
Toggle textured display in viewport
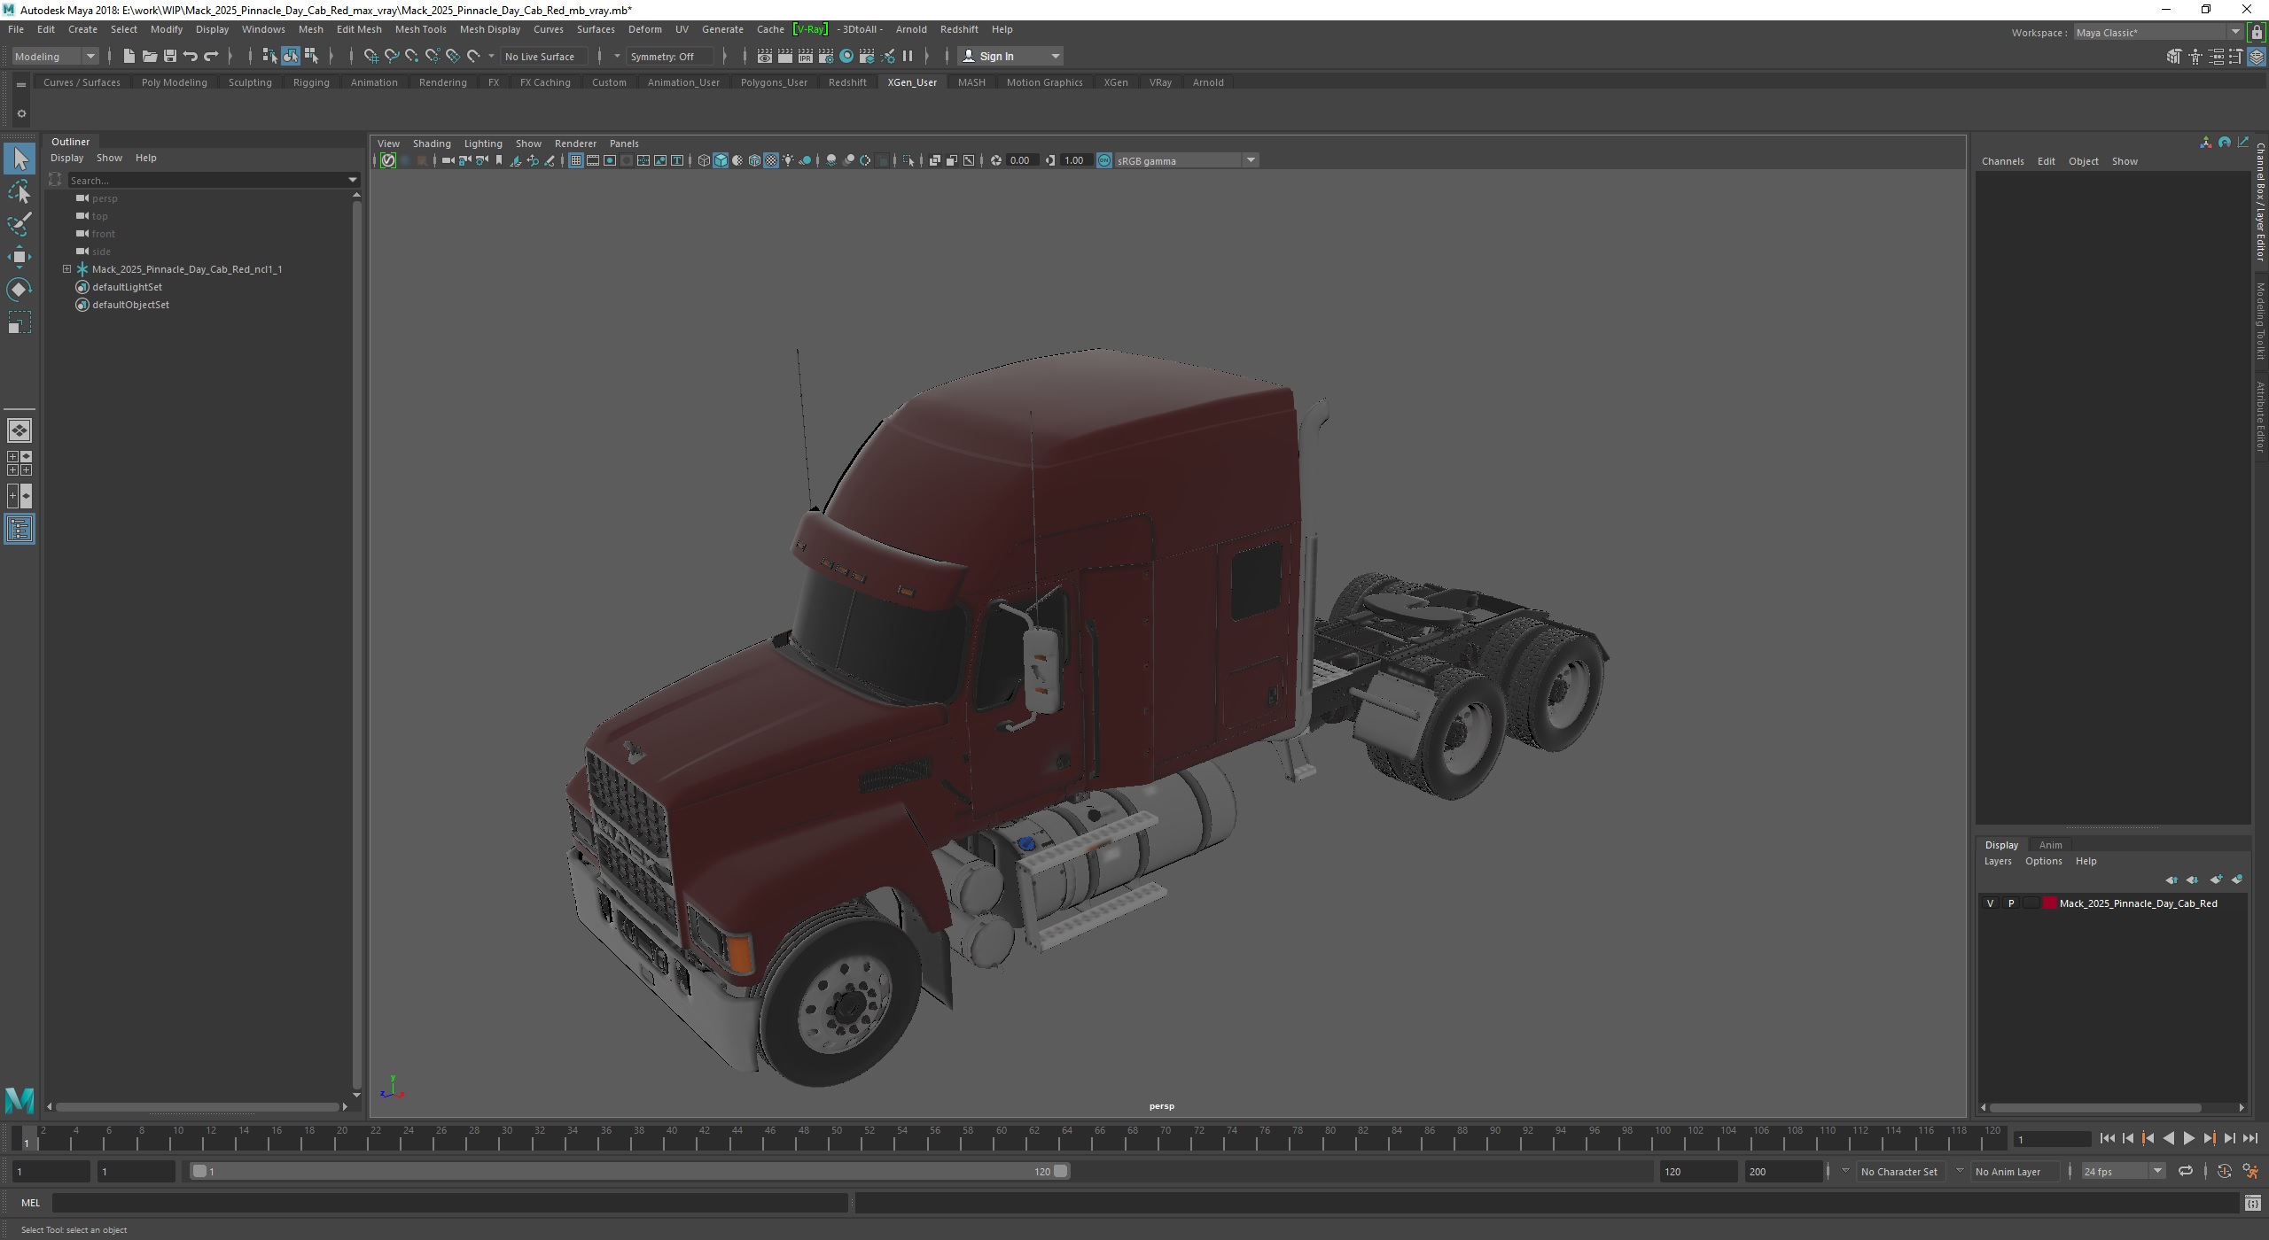click(x=771, y=160)
